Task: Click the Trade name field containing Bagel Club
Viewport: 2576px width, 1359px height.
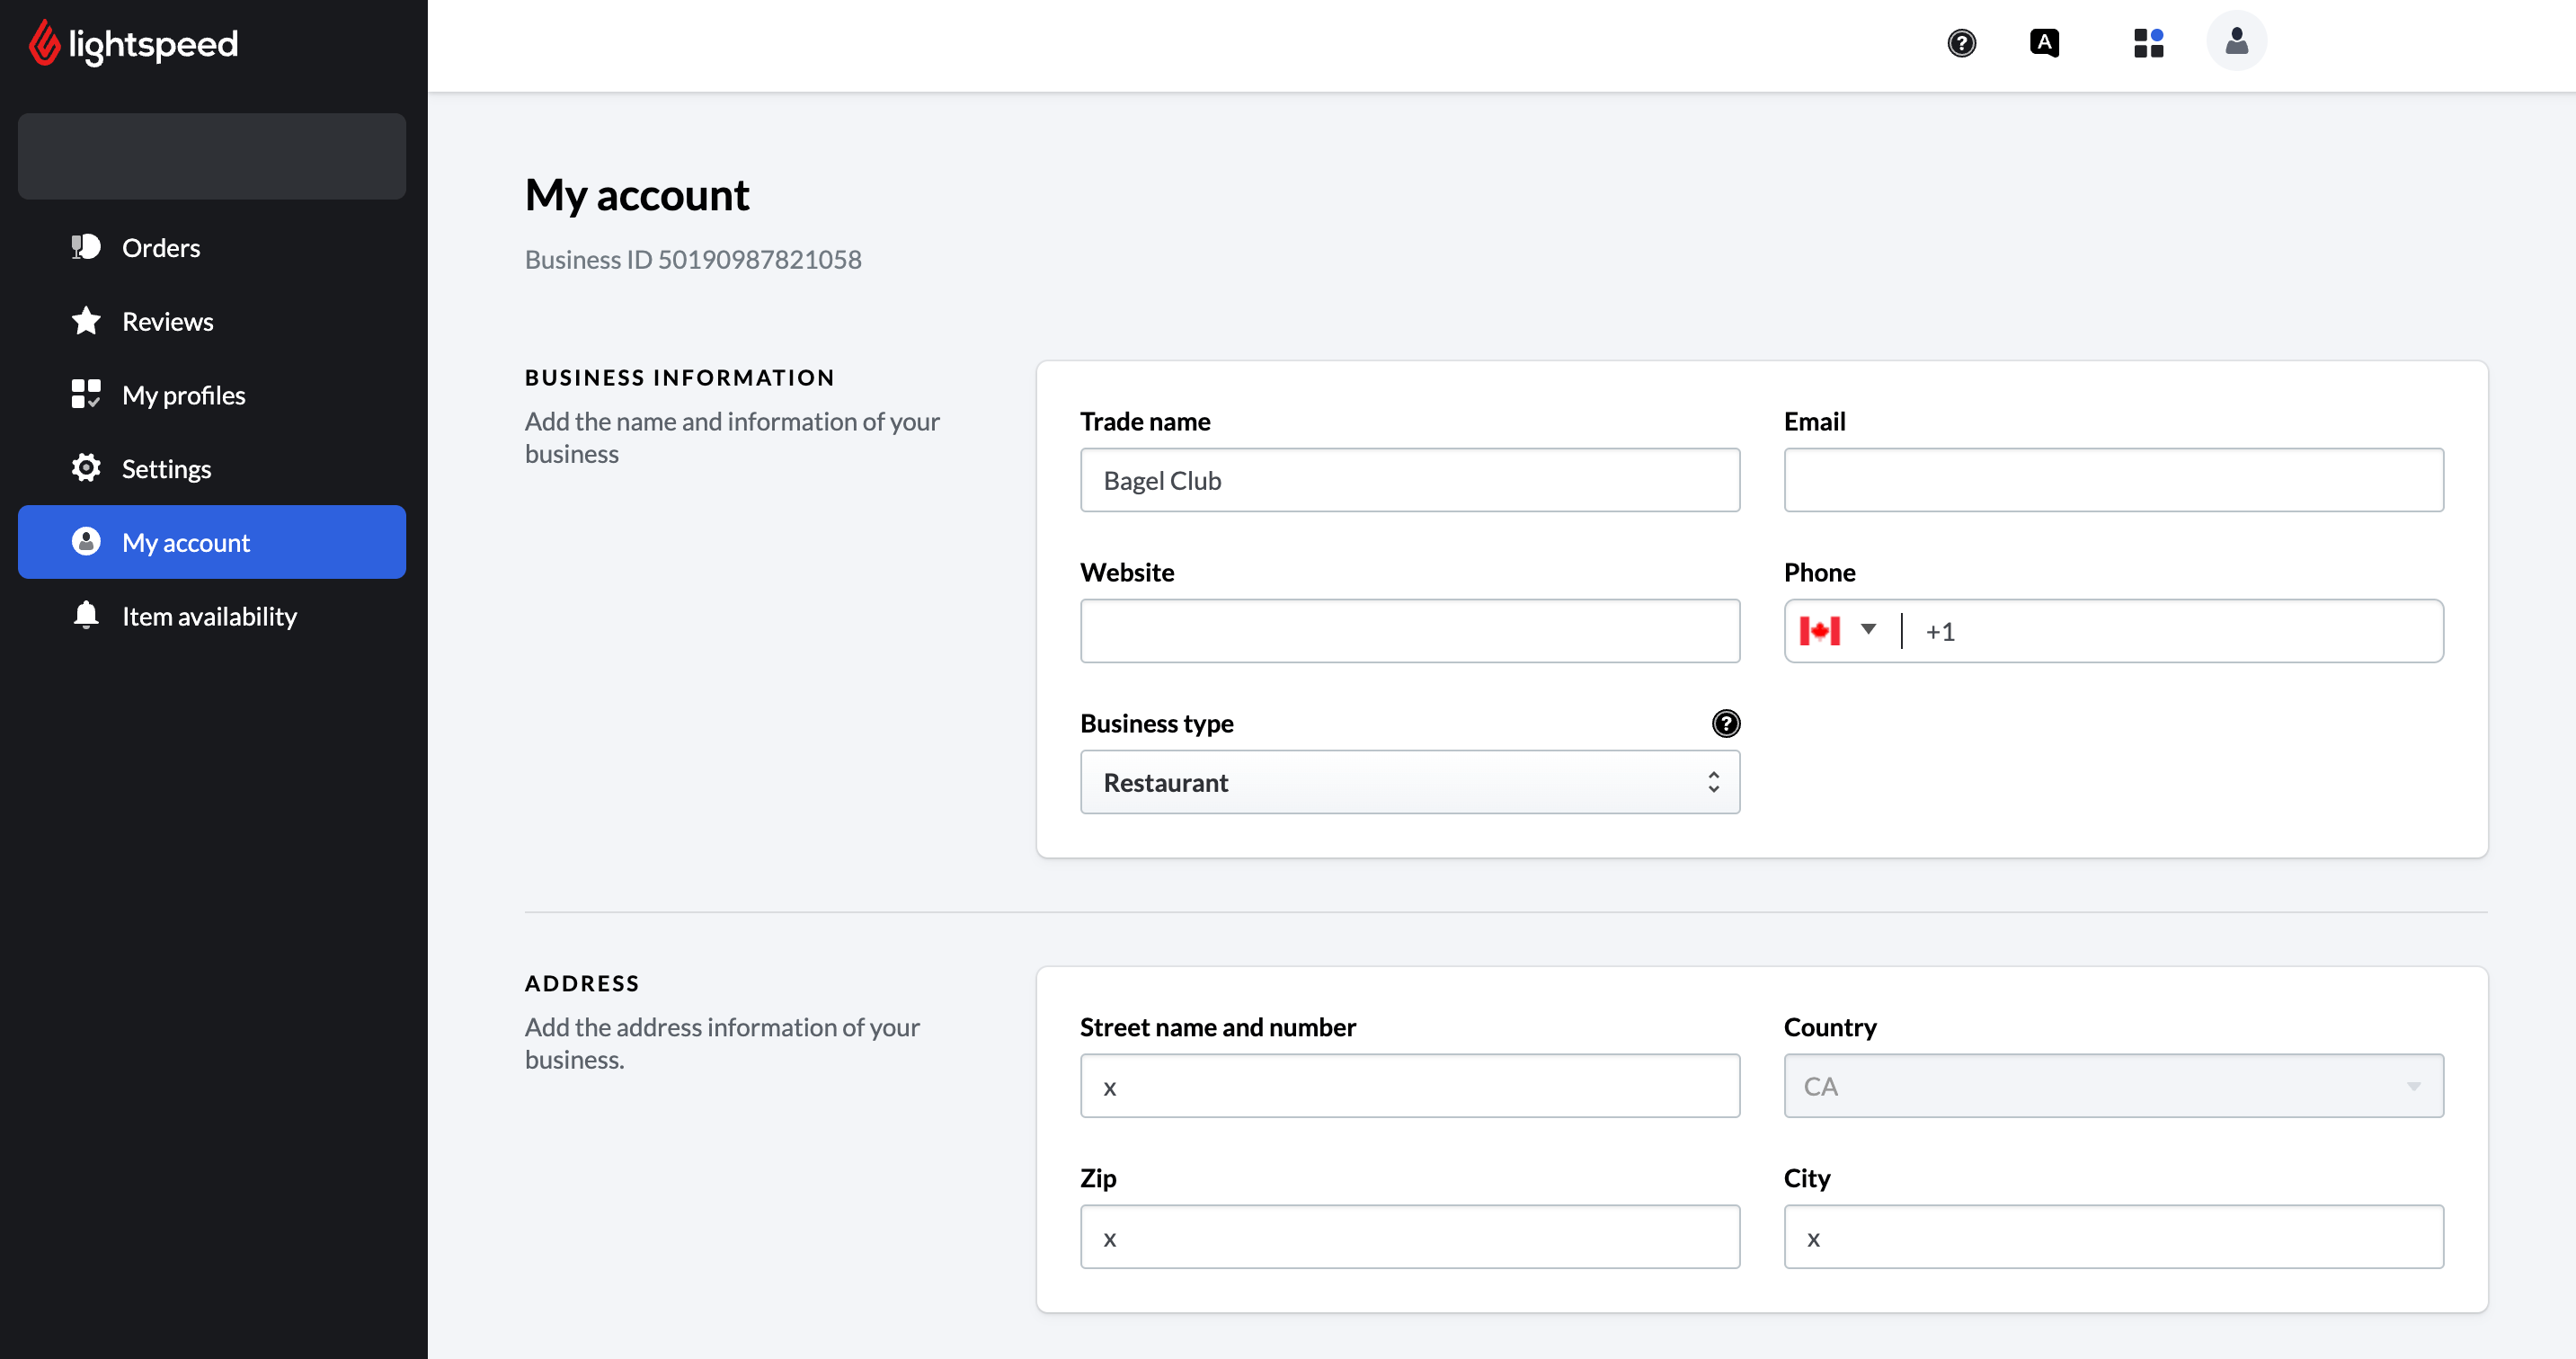Action: (1409, 480)
